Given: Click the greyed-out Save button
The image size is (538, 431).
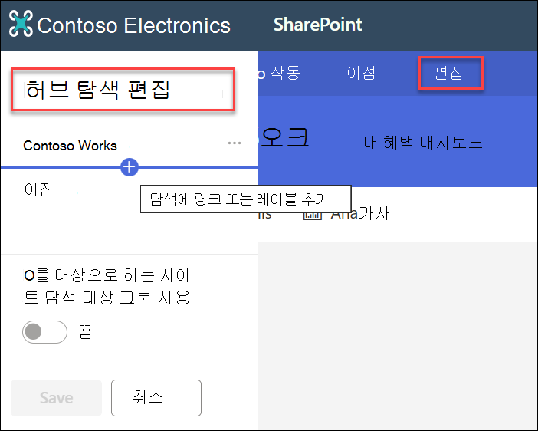Looking at the screenshot, I should (x=56, y=398).
